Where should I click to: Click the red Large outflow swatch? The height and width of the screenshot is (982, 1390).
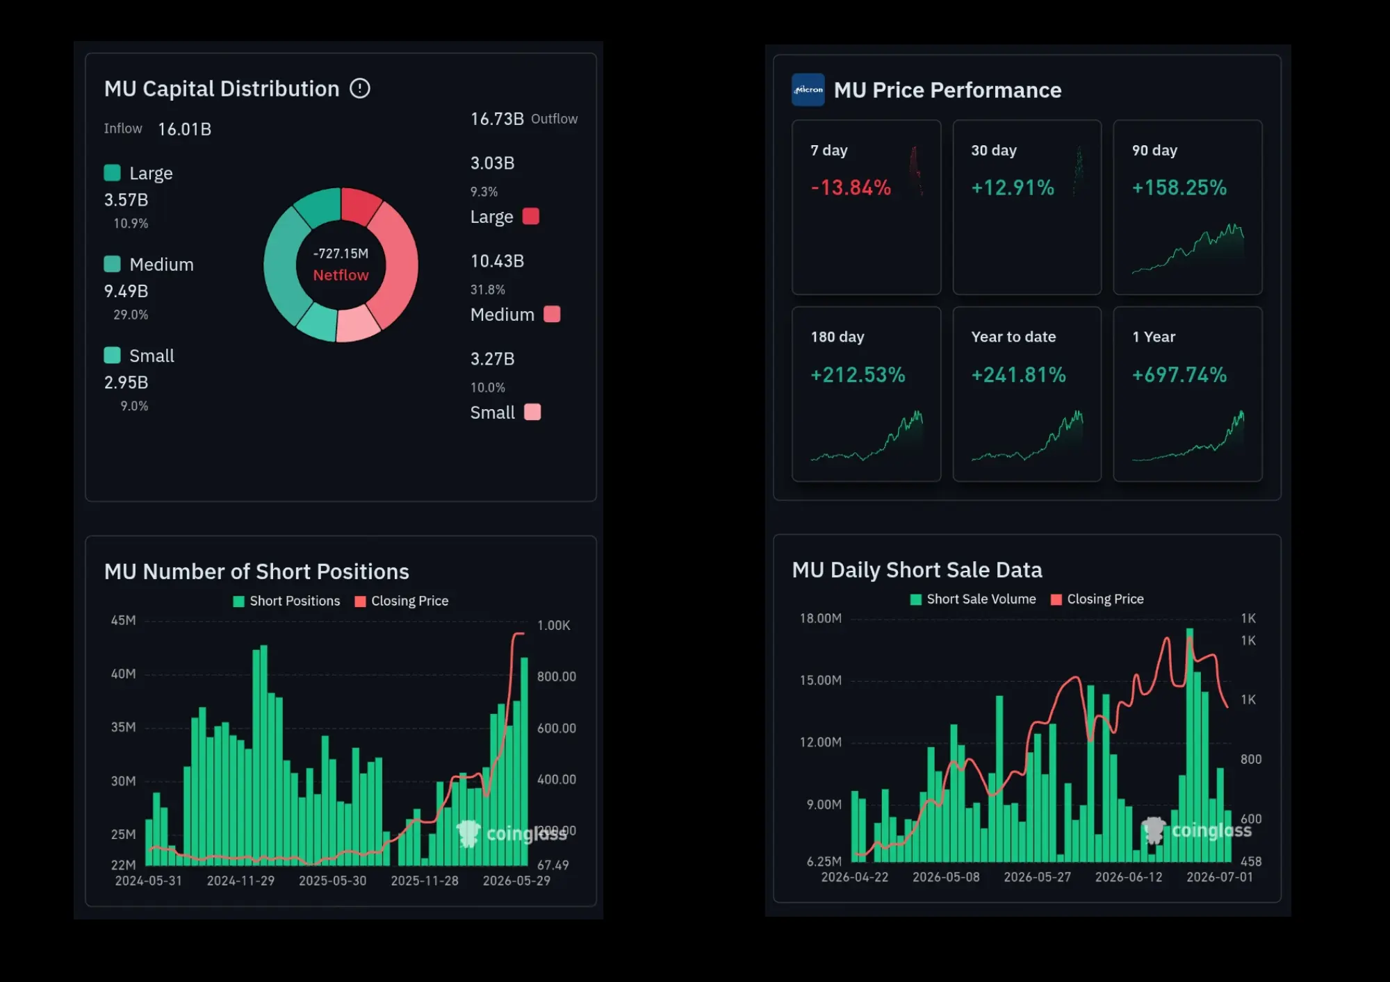(x=531, y=216)
